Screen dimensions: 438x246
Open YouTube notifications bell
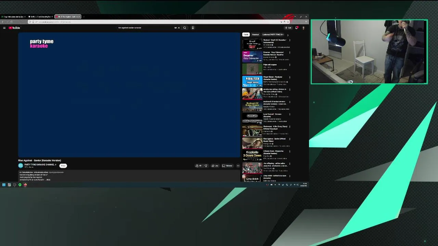(x=297, y=28)
